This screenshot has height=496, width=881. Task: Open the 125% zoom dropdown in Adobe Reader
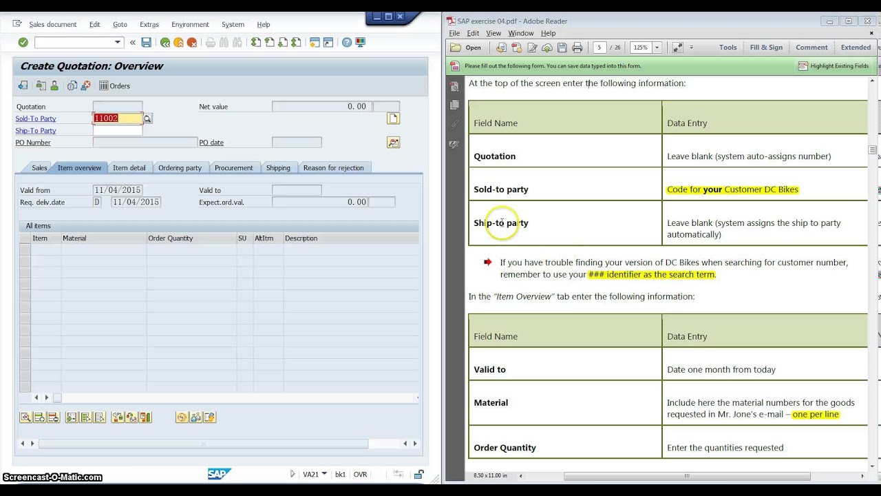tap(657, 48)
